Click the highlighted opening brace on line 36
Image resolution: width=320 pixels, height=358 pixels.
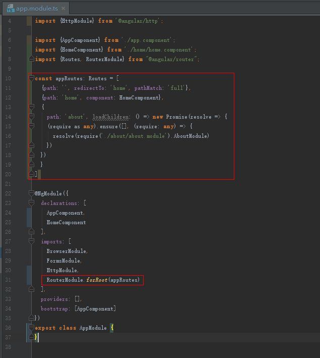[x=112, y=328]
